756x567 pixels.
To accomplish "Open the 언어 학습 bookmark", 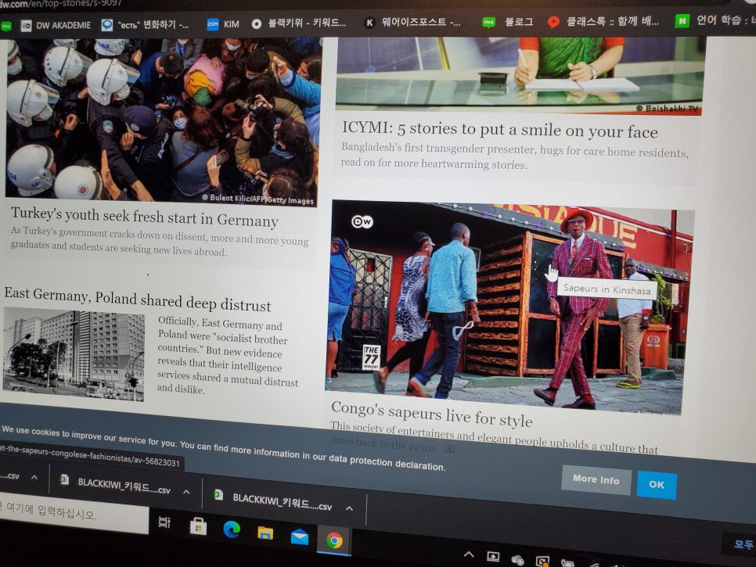I will 715,20.
